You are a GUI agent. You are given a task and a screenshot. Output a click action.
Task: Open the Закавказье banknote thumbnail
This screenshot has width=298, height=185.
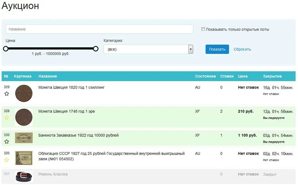point(24,138)
